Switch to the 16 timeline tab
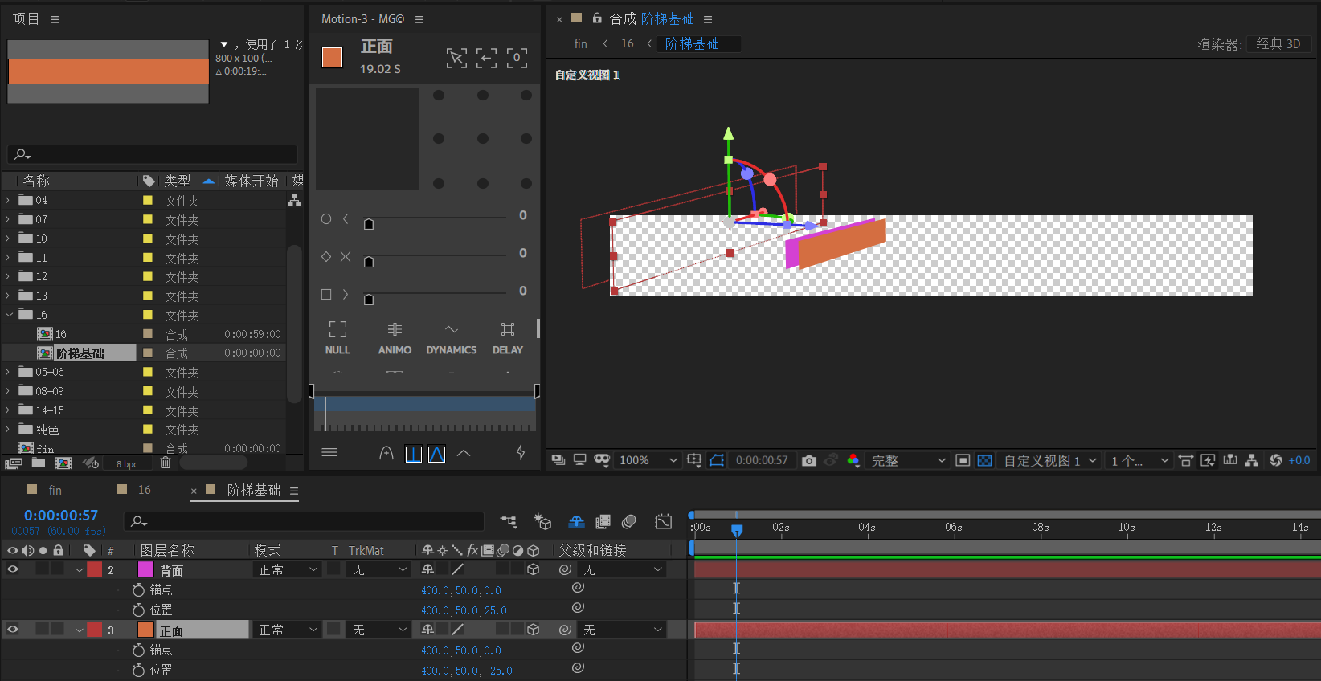1321x681 pixels. click(x=145, y=490)
